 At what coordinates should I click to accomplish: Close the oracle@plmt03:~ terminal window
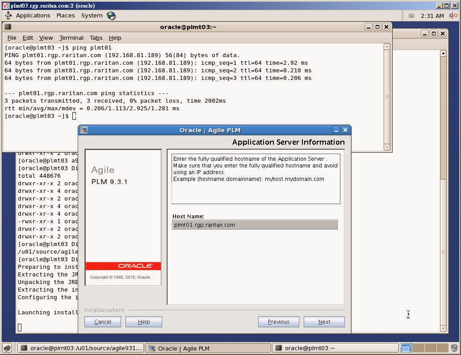(386, 27)
